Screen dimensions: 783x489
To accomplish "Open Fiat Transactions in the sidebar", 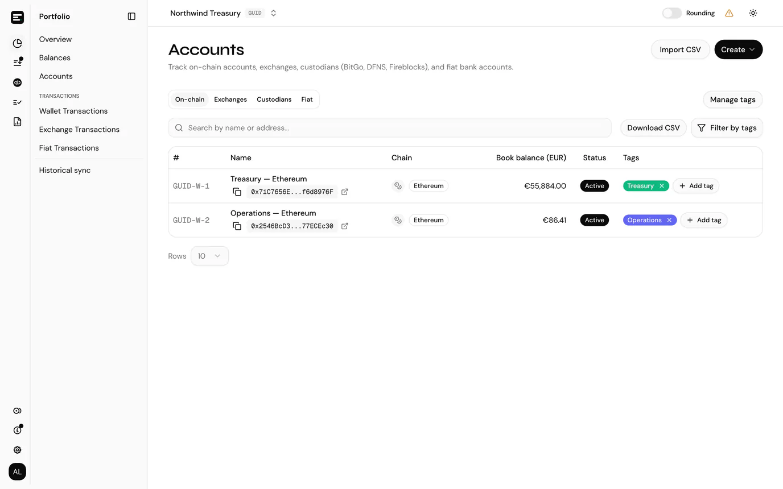I will coord(69,148).
